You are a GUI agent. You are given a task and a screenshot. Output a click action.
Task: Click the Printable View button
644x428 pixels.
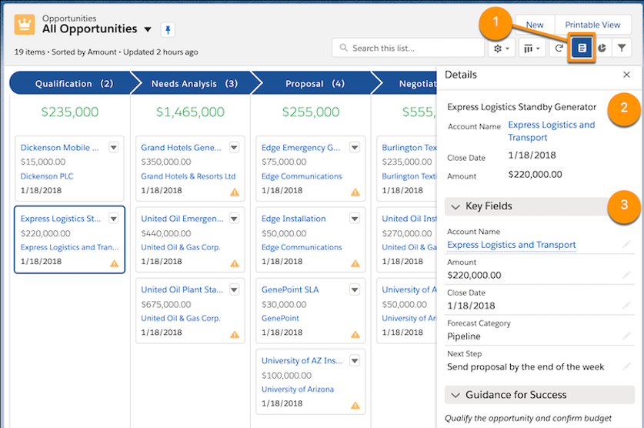pyautogui.click(x=592, y=25)
